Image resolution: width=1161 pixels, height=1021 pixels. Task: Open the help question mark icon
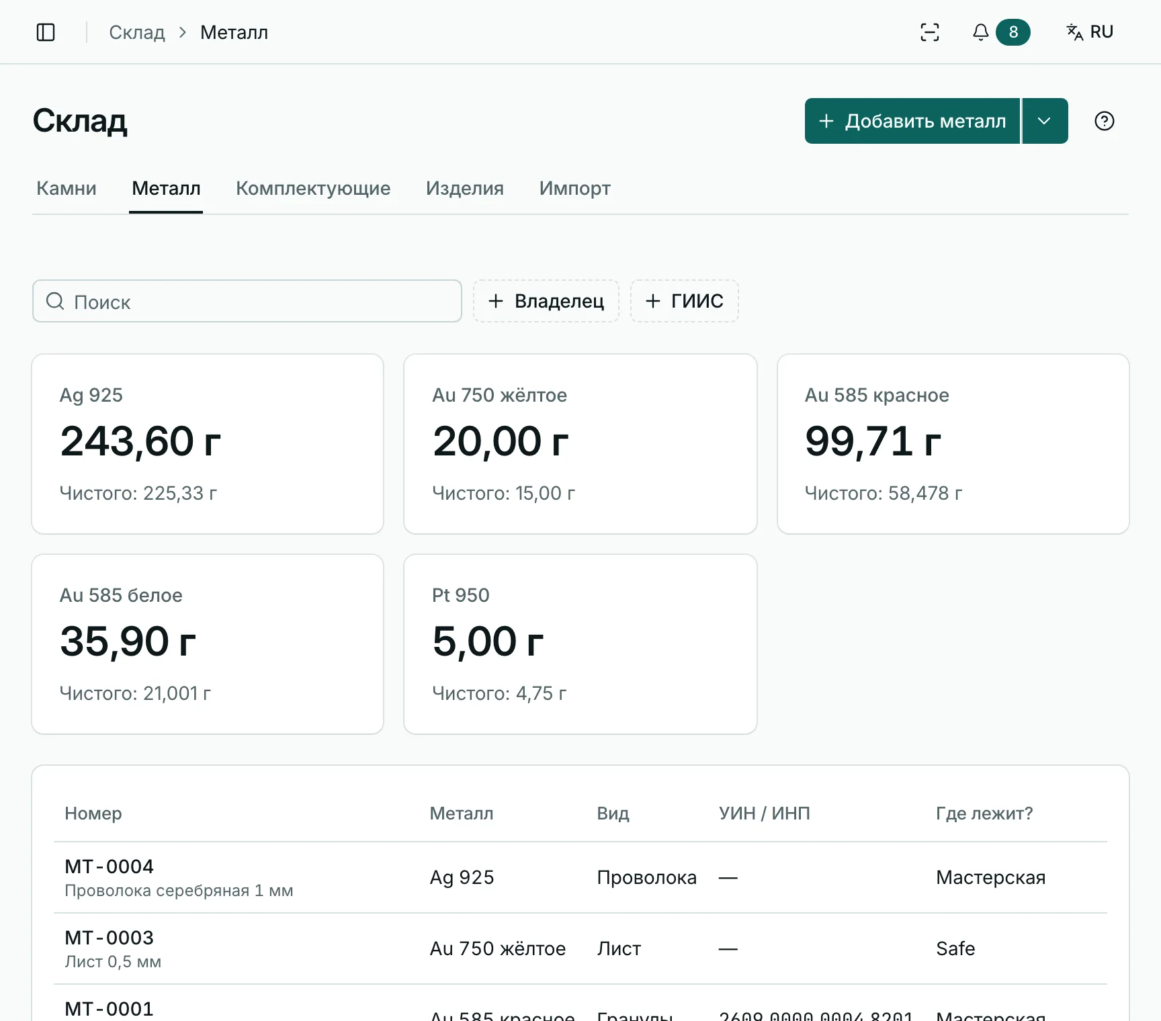[1105, 121]
